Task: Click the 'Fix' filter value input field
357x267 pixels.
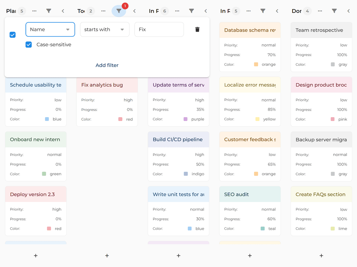Action: click(x=159, y=30)
